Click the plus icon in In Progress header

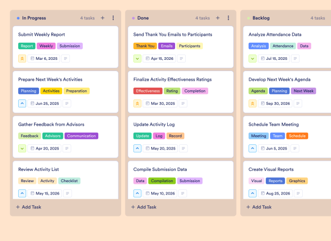point(103,18)
